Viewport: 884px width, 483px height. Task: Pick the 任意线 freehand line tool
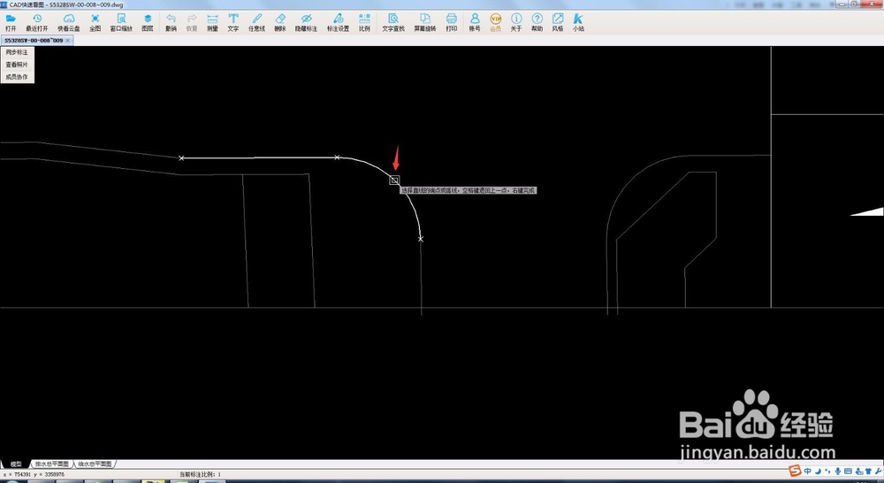pos(257,22)
